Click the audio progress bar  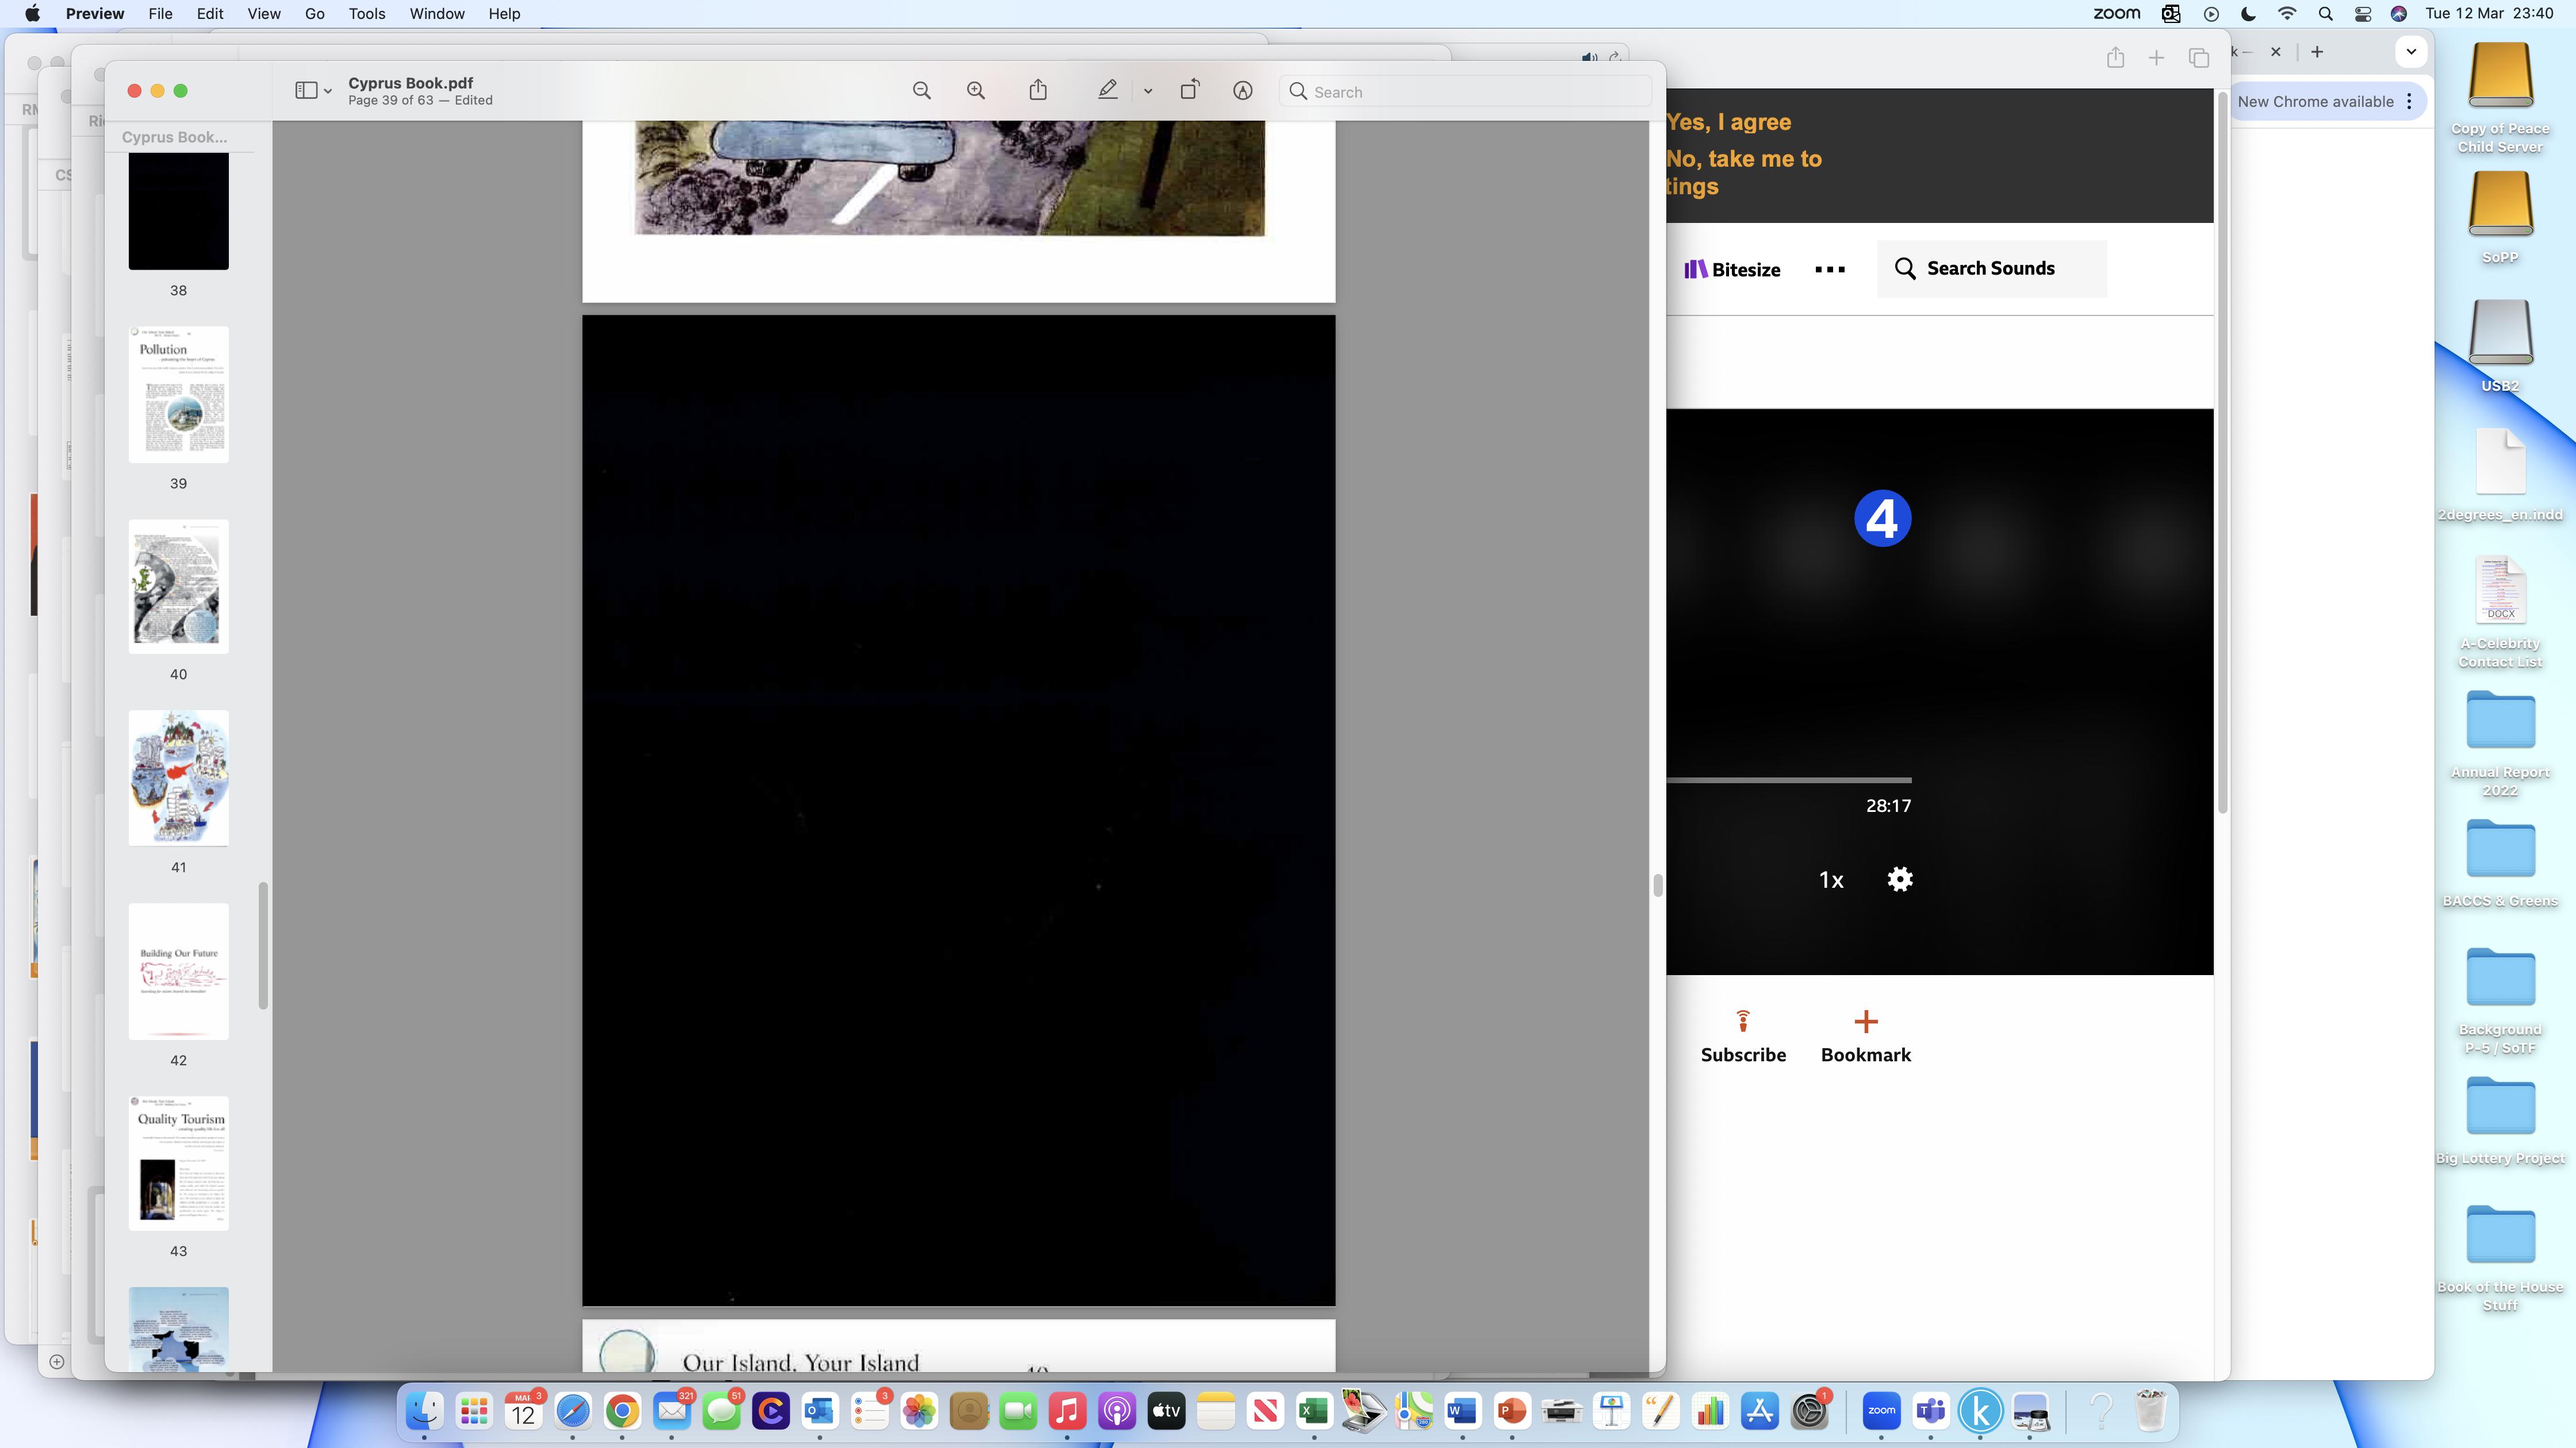point(1788,780)
